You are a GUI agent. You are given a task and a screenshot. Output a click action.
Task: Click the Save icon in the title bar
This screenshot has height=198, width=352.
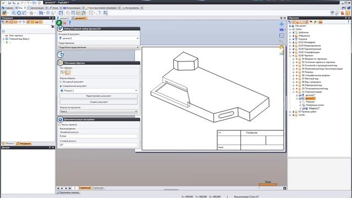[10, 3]
